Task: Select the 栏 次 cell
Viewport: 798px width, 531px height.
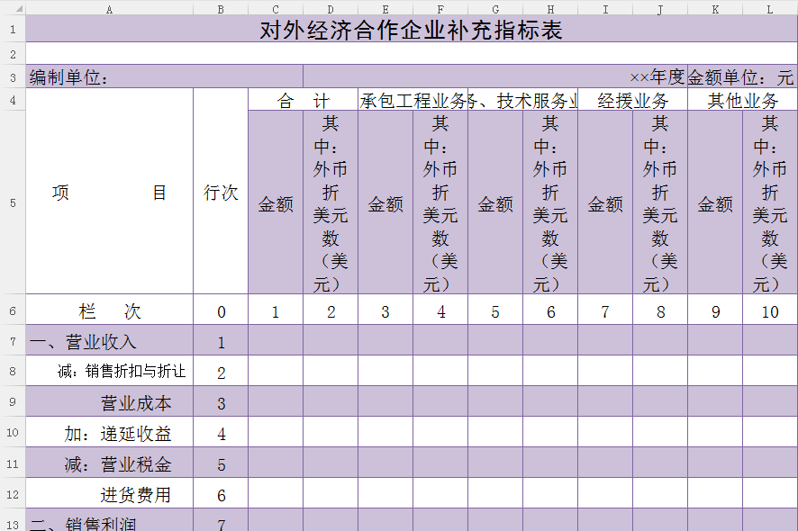Action: point(109,312)
